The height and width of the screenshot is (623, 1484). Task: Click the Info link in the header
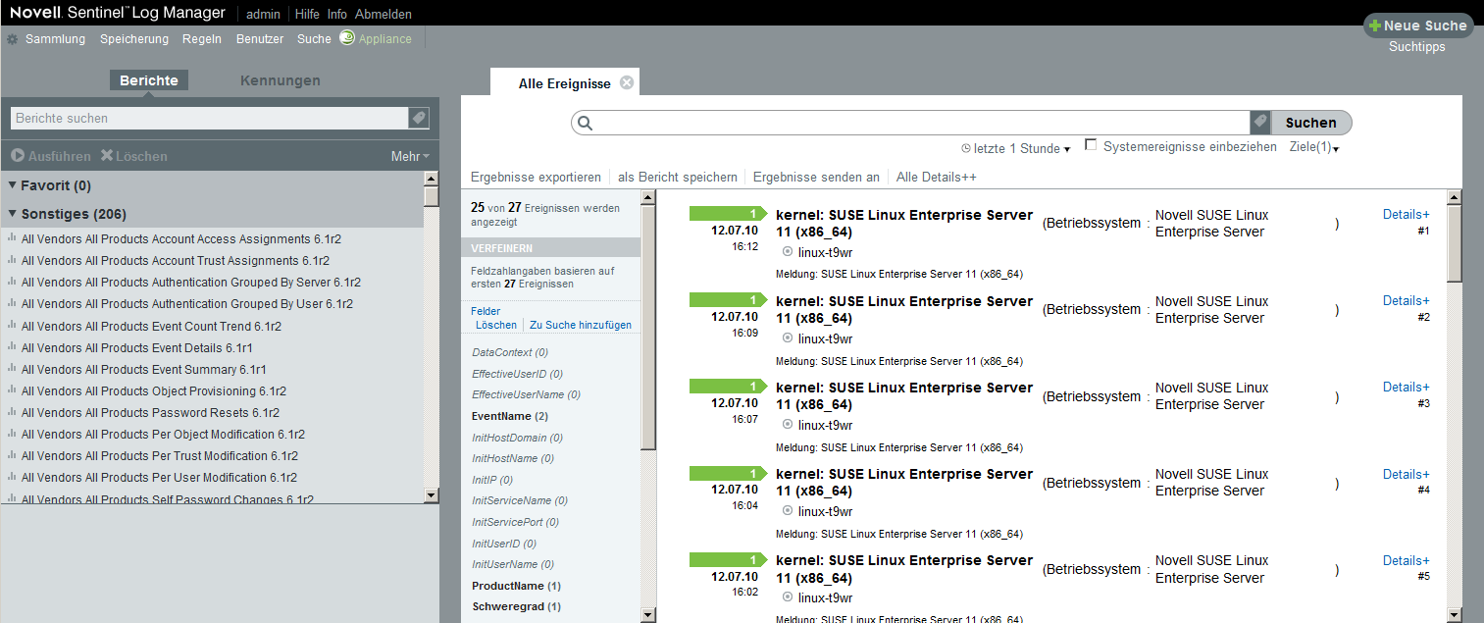coord(337,14)
